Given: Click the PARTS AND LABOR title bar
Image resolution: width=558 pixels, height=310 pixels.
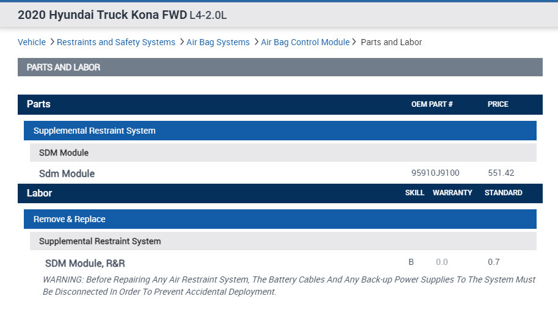Looking at the screenshot, I should (x=64, y=67).
